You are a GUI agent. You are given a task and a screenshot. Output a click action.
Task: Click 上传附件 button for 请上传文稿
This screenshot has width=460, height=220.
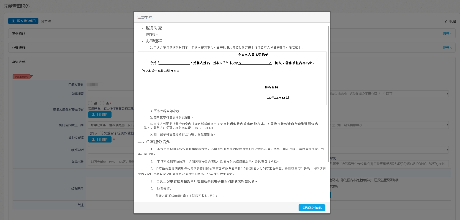(100, 140)
